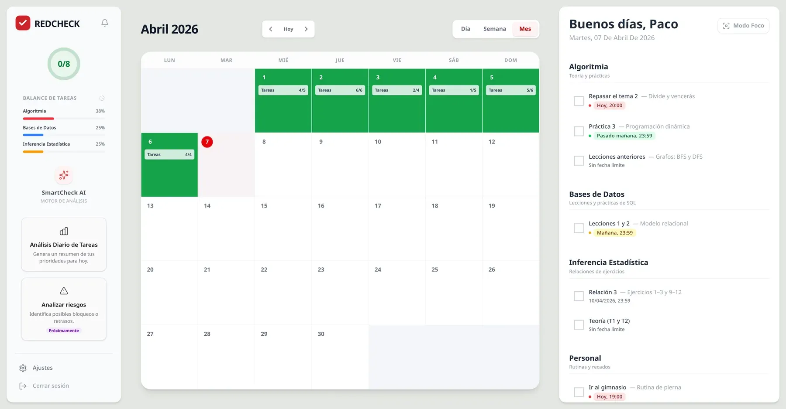This screenshot has height=409, width=786.
Task: Click the Inferencia Estadística progress bar
Action: [64, 152]
